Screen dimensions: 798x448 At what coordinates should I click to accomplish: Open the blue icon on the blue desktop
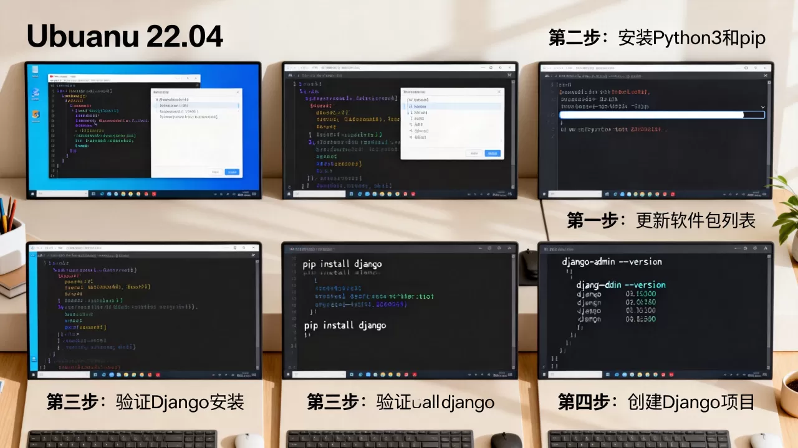point(36,93)
